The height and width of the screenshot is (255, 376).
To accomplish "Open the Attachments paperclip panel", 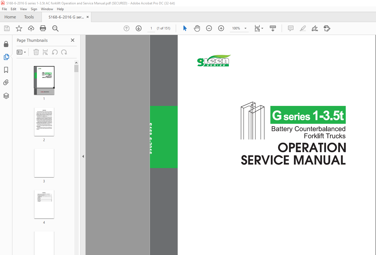I will 6,83.
